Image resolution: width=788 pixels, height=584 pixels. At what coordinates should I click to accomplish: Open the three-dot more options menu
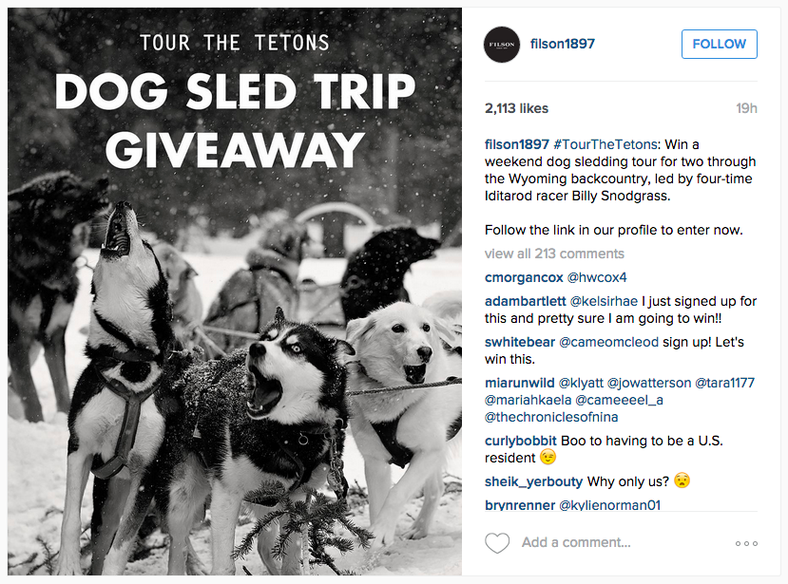coord(746,544)
